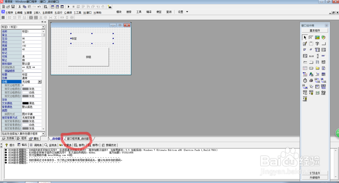
Task: Open the R.运行 menu
Action: (x=58, y=12)
